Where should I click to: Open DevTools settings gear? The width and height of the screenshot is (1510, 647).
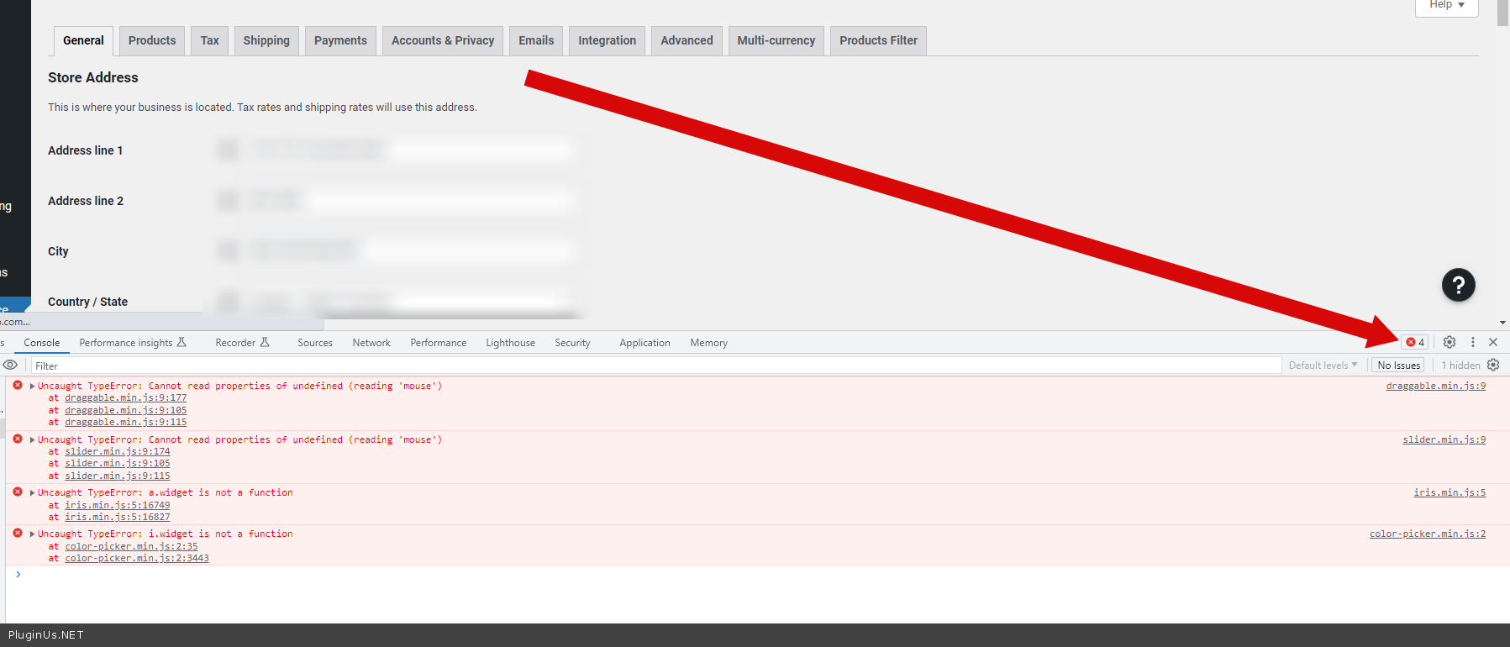[1449, 342]
